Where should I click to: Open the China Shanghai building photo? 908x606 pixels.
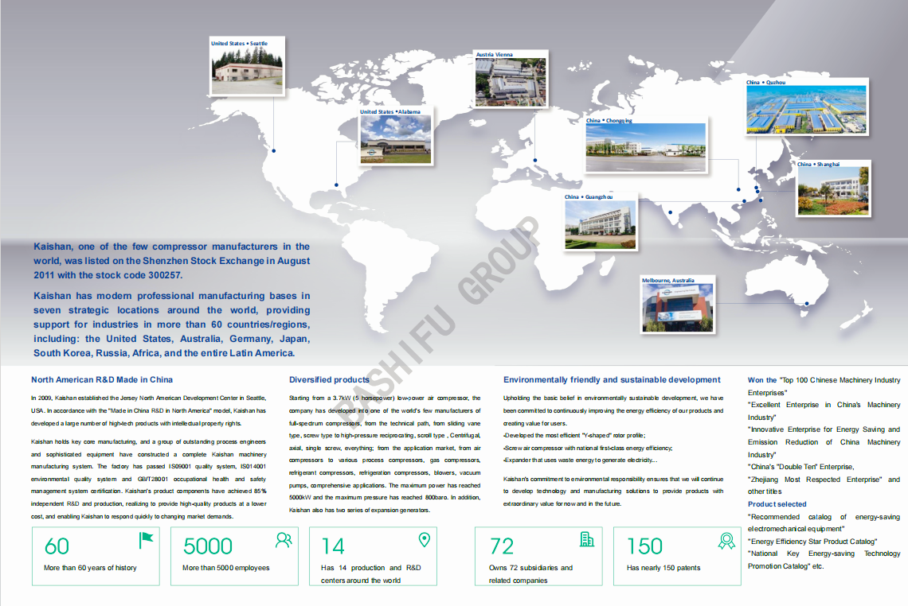[x=833, y=192]
